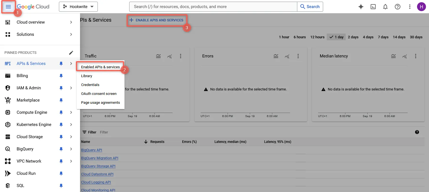Open the help question mark menu
This screenshot has height=192, width=429.
tap(398, 7)
